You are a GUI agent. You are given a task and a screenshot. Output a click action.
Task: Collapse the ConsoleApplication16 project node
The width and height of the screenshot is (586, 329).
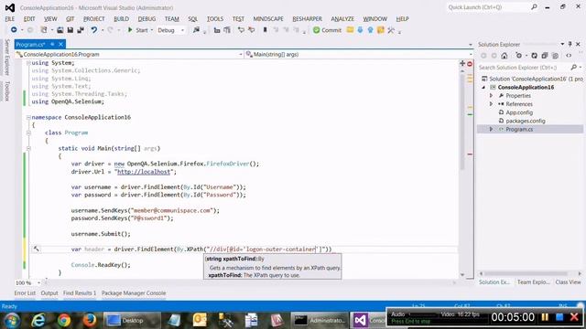pyautogui.click(x=484, y=88)
